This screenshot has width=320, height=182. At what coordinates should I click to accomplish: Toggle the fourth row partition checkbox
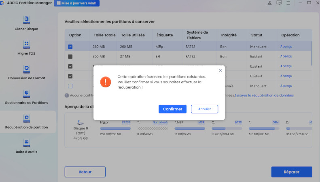pos(70,76)
